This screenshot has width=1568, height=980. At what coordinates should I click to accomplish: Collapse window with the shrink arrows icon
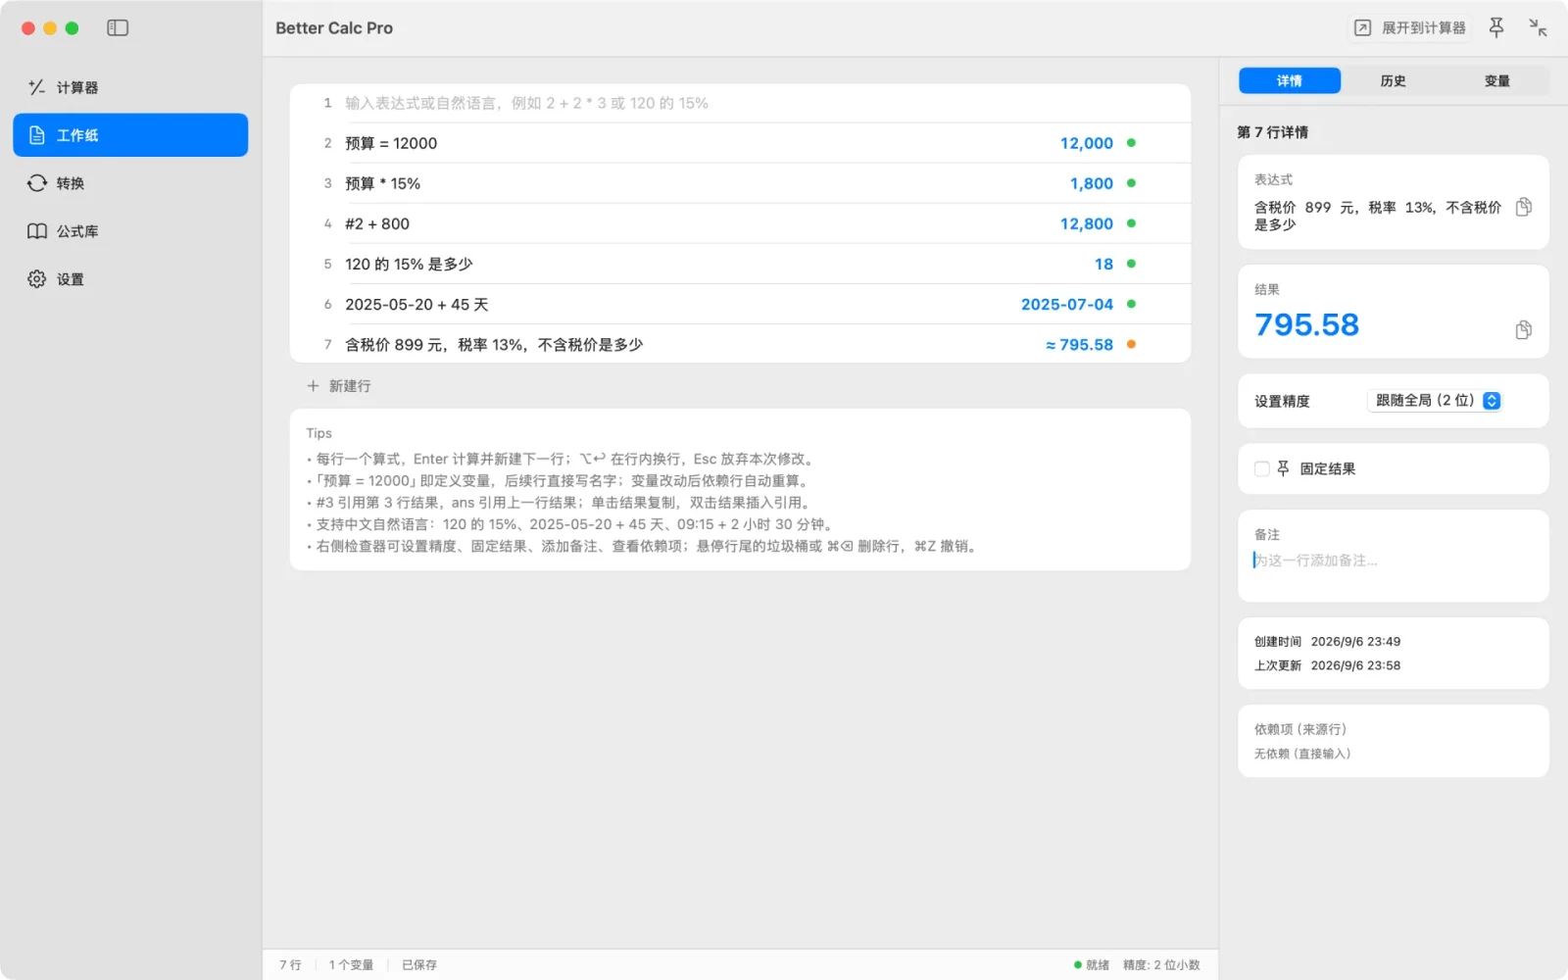1539,27
